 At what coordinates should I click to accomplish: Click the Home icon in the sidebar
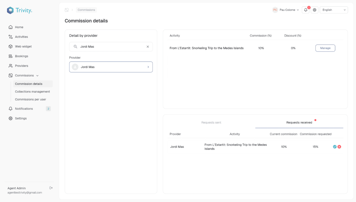coord(10,27)
